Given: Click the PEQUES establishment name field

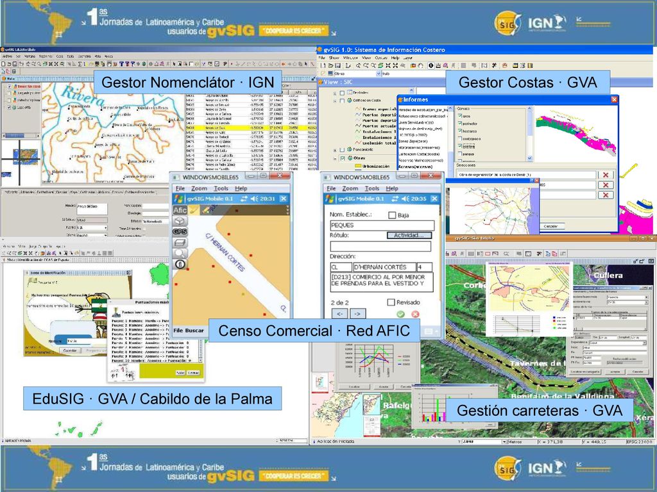Looking at the screenshot, I should click(382, 225).
